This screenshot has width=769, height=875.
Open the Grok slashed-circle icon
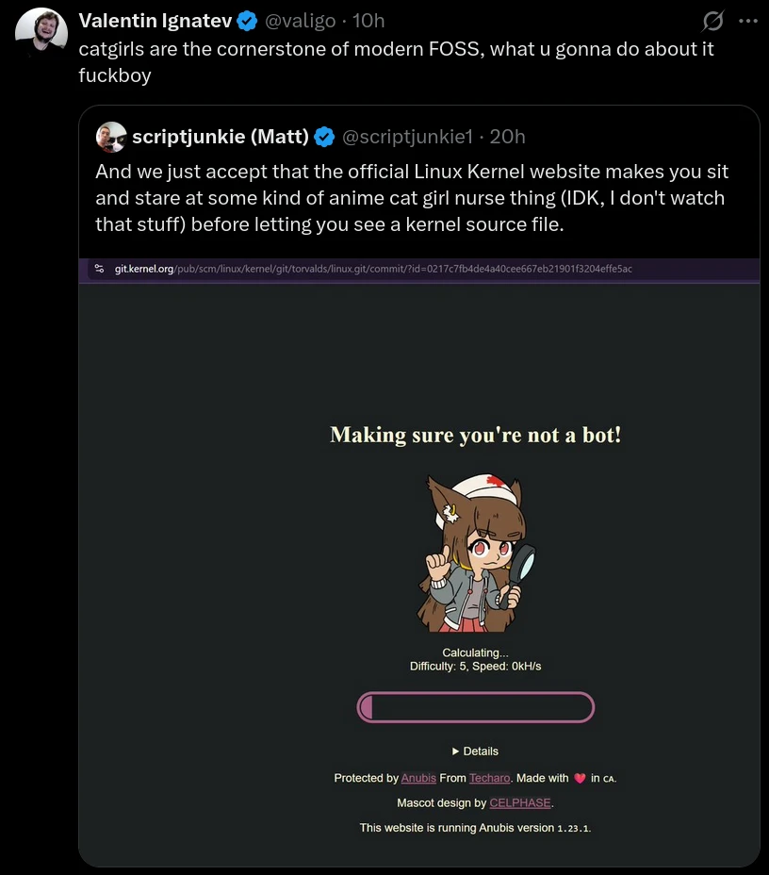713,21
